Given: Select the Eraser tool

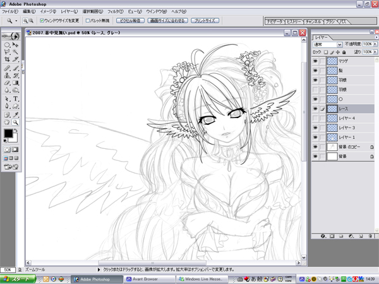Looking at the screenshot, I should 7,83.
